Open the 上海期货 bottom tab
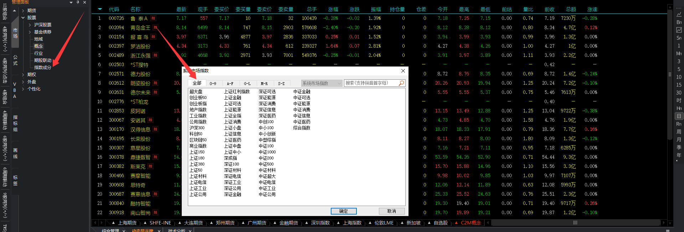 (127, 223)
